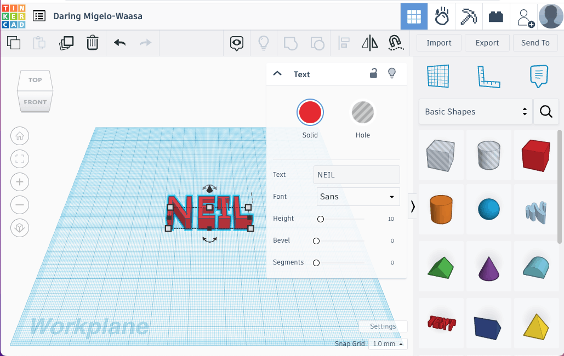Select the Workplane tool icon
This screenshot has width=564, height=356.
pyautogui.click(x=438, y=76)
